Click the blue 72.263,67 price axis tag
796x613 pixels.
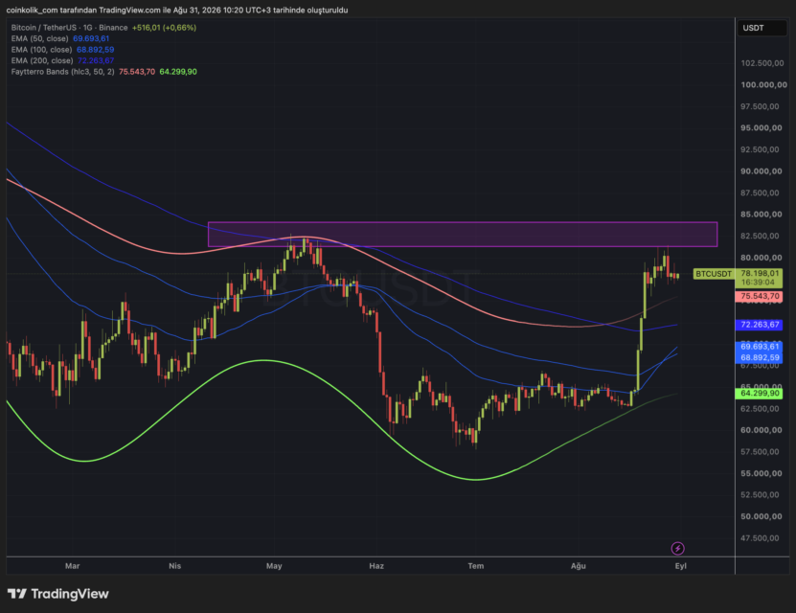759,325
